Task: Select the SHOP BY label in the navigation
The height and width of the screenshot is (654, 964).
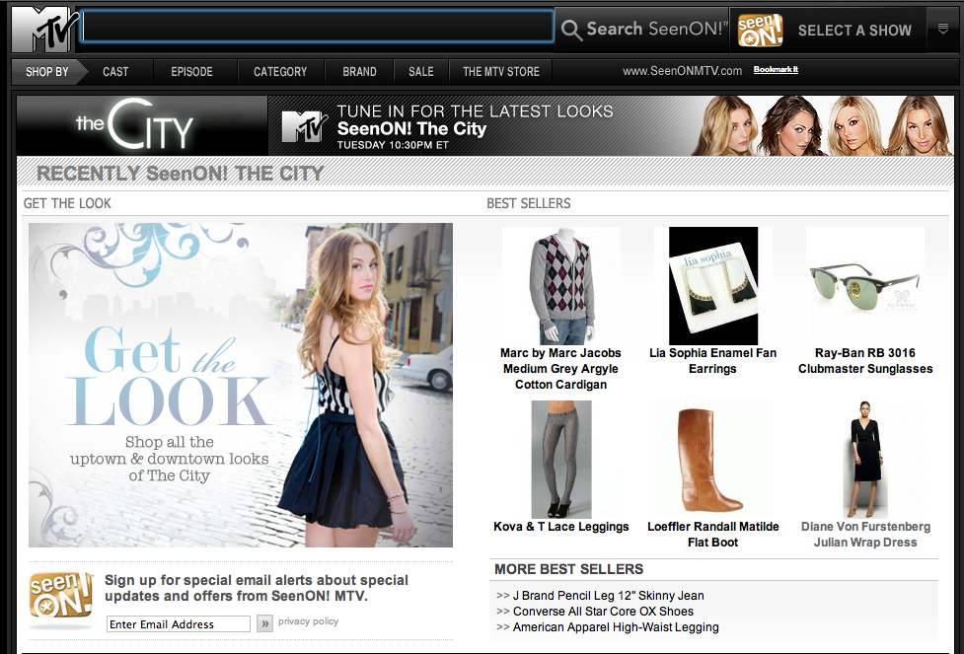Action: (x=46, y=72)
